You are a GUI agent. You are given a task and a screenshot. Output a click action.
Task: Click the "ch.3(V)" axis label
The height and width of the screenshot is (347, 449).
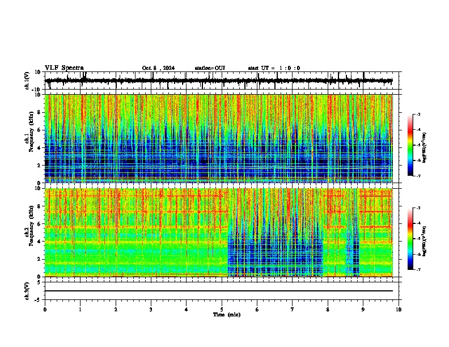(x=27, y=291)
